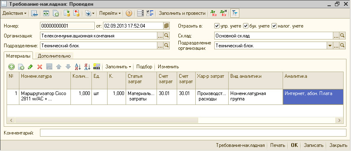The height and width of the screenshot is (151, 351).
Task: Click the finish editing row icon
Action: coord(49,67)
